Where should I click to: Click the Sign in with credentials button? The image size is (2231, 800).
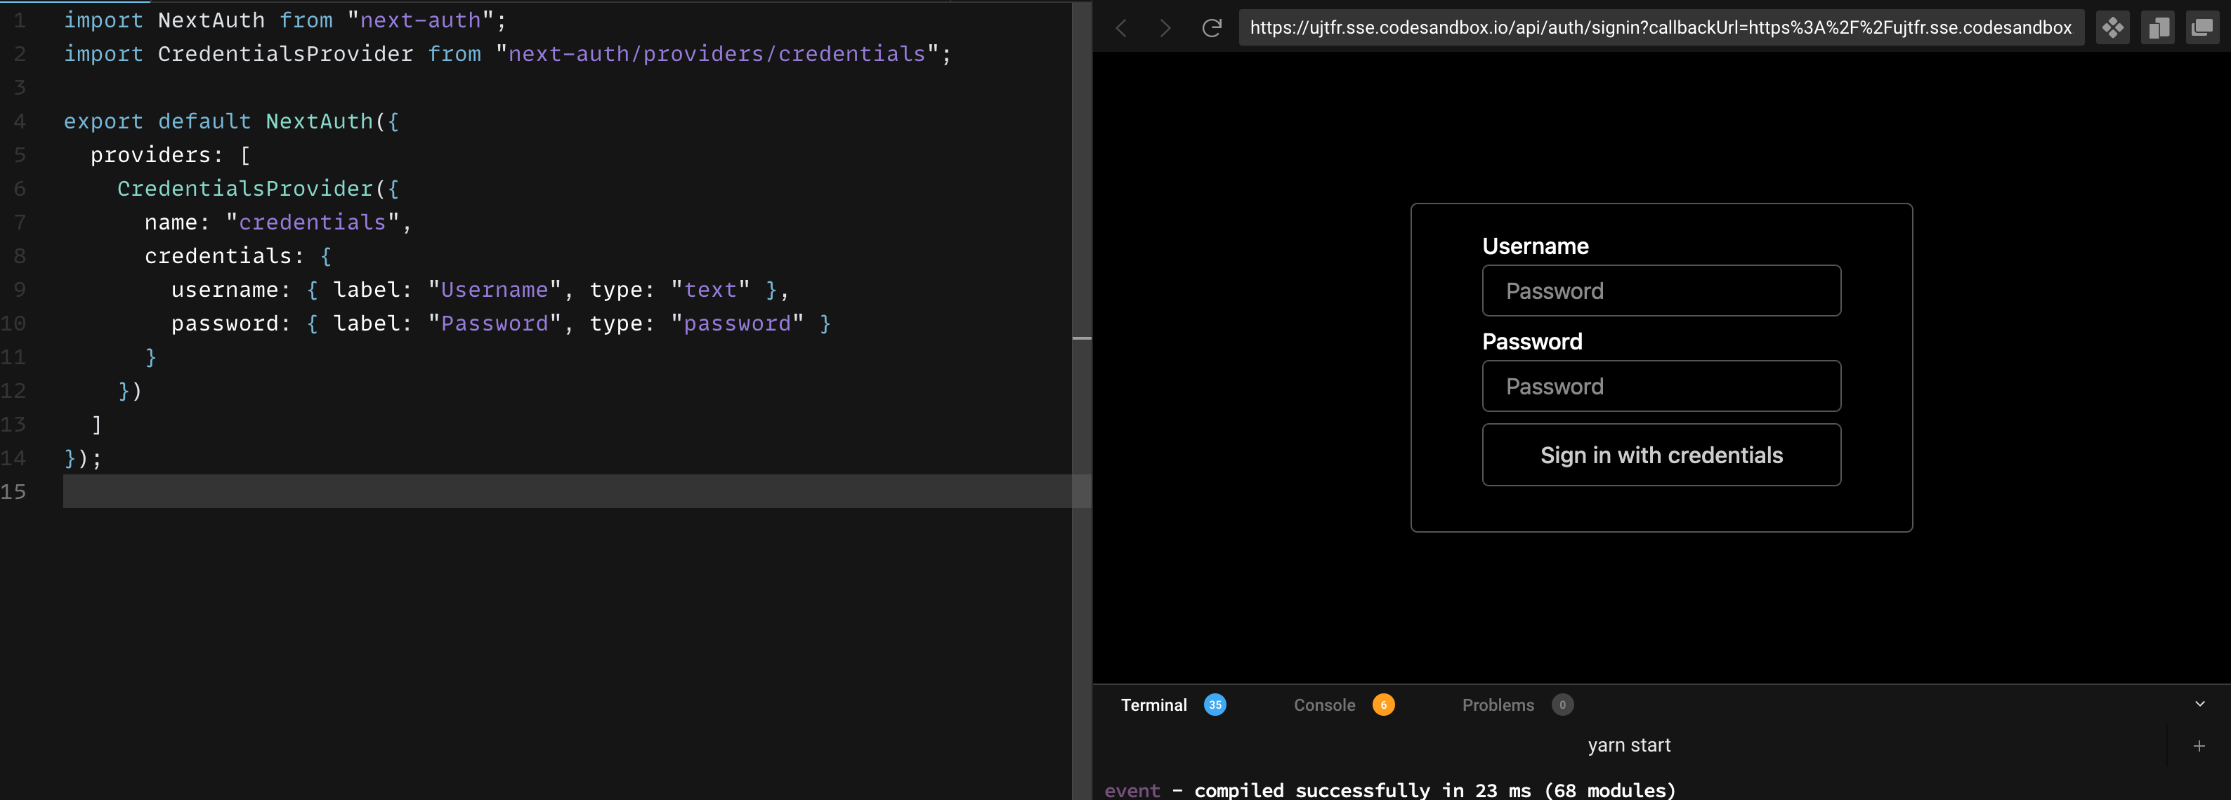point(1661,455)
